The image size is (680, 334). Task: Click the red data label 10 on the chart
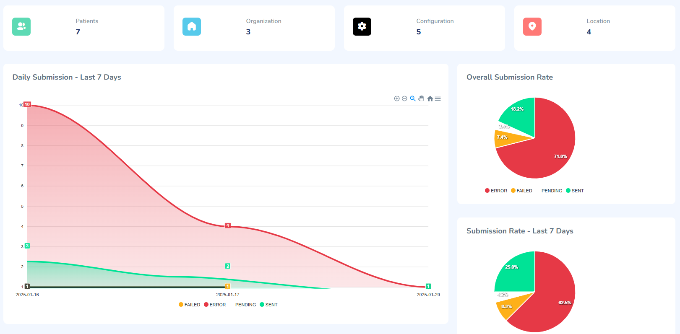27,104
